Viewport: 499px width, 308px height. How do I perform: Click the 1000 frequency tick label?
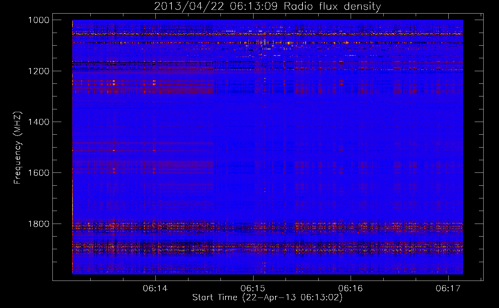pyautogui.click(x=39, y=20)
